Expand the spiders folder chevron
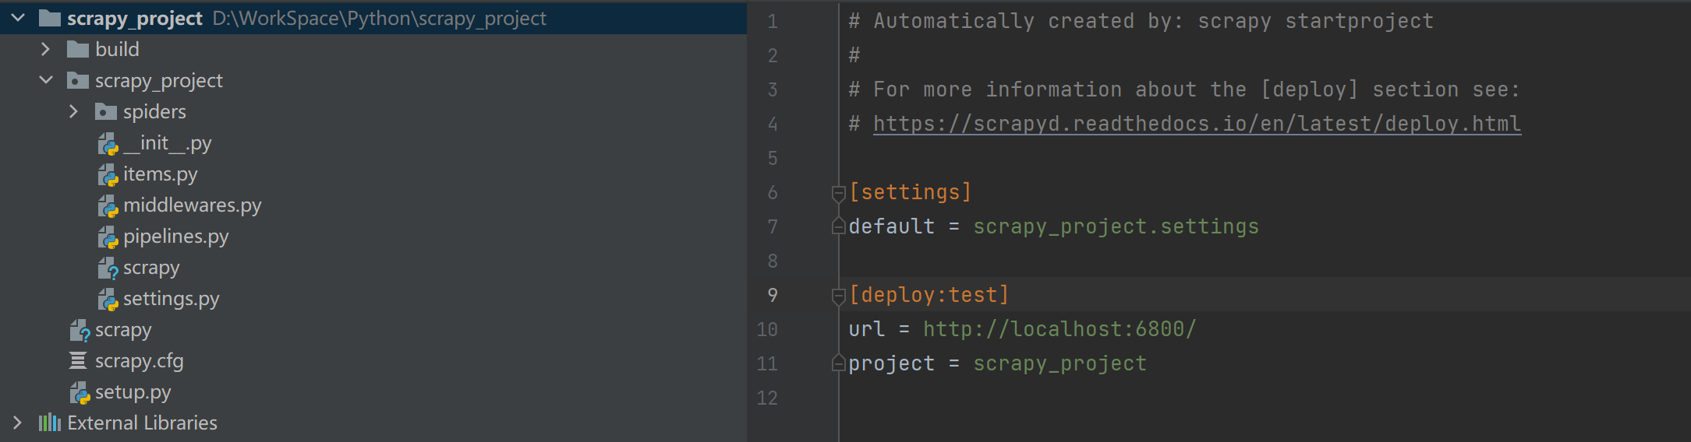This screenshot has height=442, width=1691. pos(73,111)
